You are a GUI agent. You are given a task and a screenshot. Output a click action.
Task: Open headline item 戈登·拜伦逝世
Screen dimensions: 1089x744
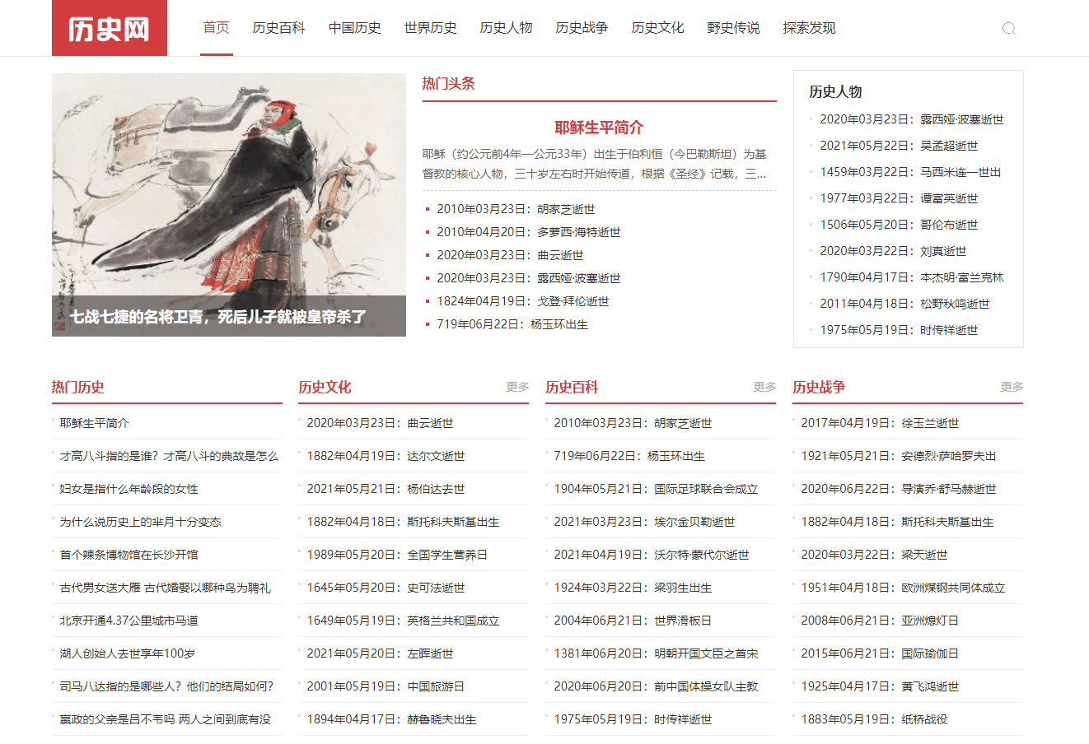[x=522, y=301]
